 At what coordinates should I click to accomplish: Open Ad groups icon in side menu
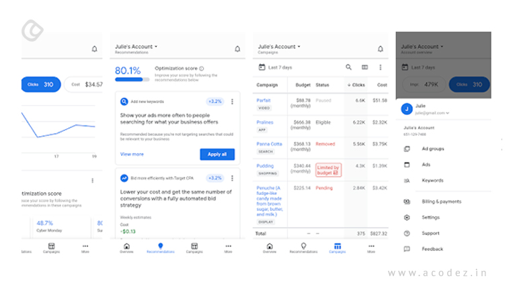click(x=407, y=149)
